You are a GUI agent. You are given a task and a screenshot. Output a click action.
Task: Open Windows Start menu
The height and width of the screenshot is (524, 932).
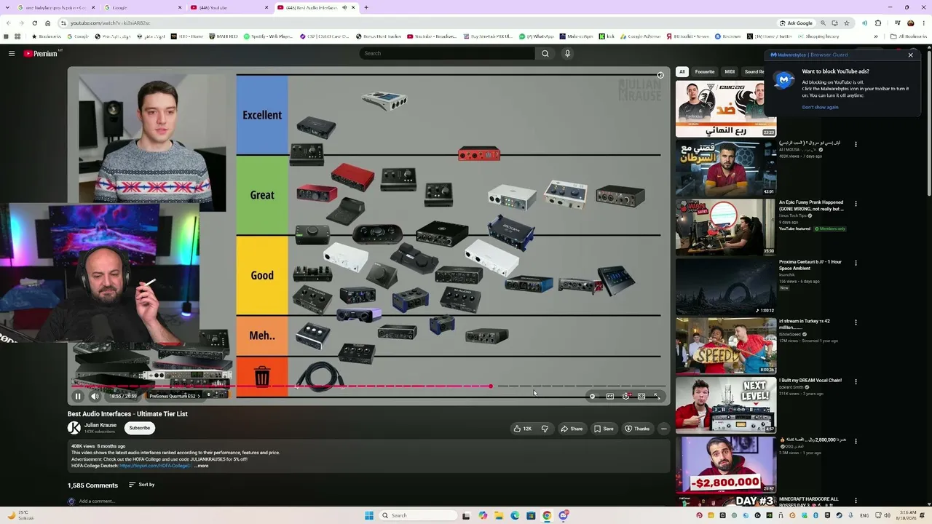click(x=369, y=515)
